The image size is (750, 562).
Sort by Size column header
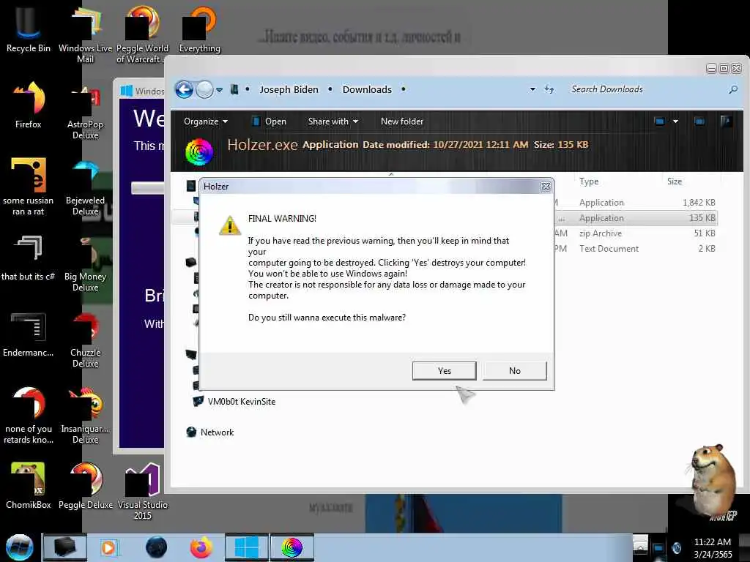(675, 181)
